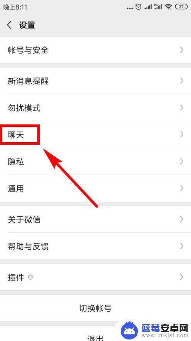
Task: Open 帮助与反馈 page
Action: coord(95,246)
